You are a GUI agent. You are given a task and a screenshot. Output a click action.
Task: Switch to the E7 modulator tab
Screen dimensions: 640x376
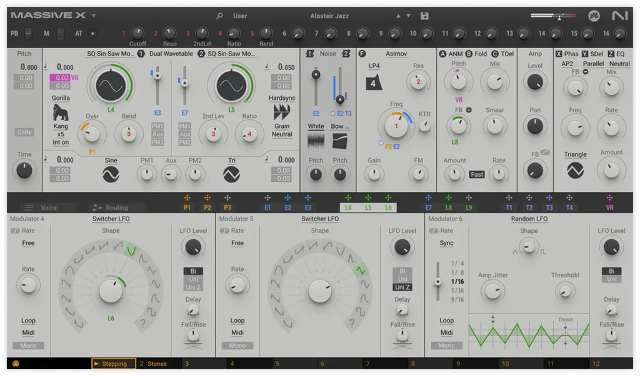428,207
